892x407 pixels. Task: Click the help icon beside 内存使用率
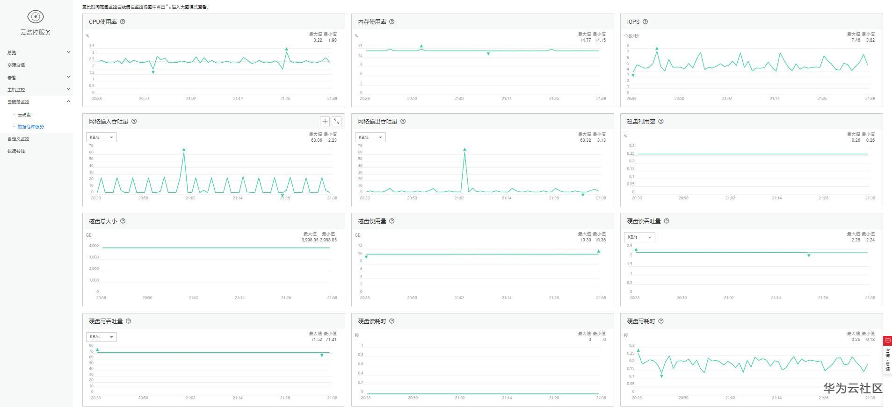392,22
